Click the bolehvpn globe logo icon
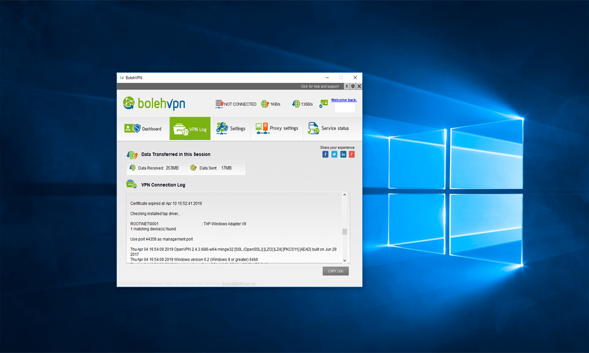 128,103
